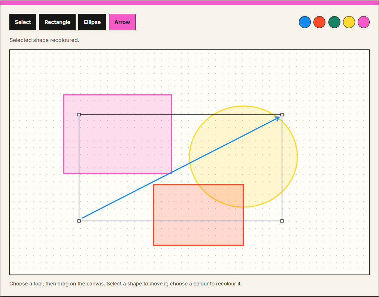This screenshot has height=297, width=379.
Task: Apply the pink colour swatch
Action: pos(364,22)
